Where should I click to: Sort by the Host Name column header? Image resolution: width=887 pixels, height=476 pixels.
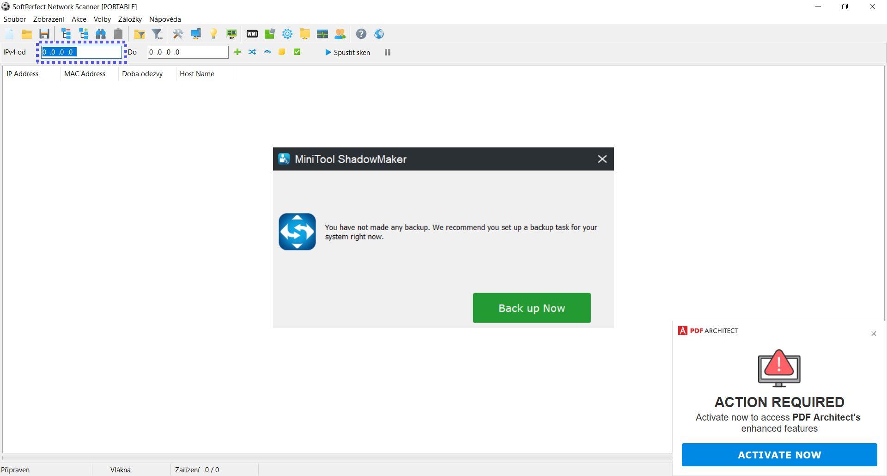205,74
